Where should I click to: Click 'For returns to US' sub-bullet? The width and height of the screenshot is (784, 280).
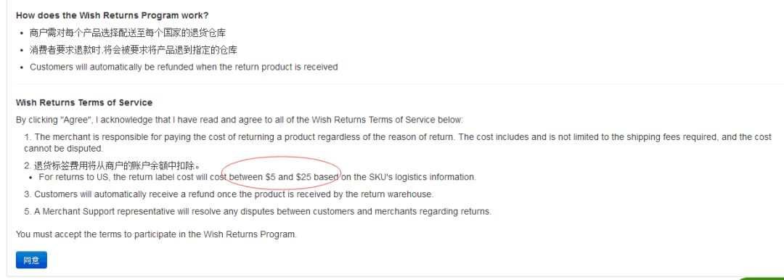point(258,177)
